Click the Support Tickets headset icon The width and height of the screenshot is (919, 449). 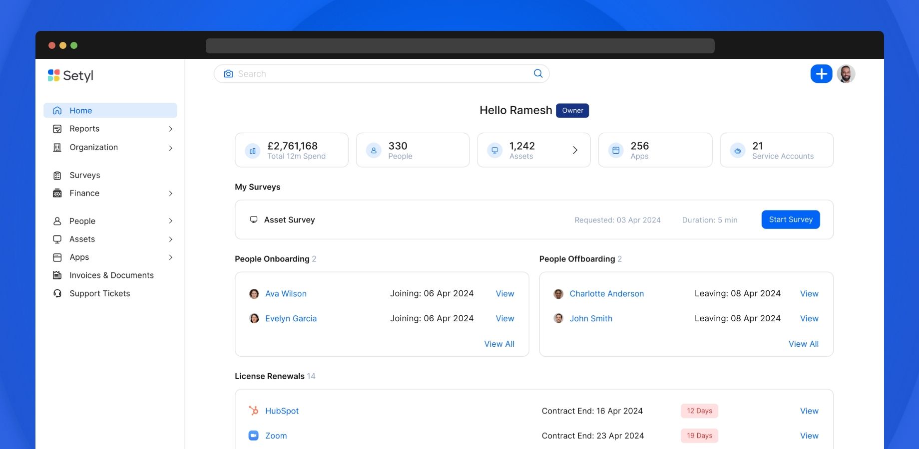pos(57,293)
